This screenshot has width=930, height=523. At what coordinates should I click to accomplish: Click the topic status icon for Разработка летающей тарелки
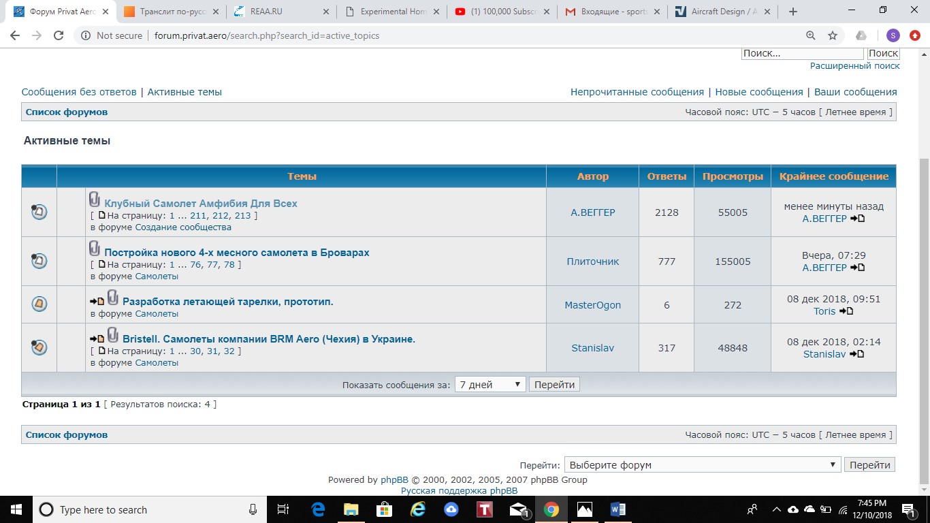pyautogui.click(x=39, y=304)
